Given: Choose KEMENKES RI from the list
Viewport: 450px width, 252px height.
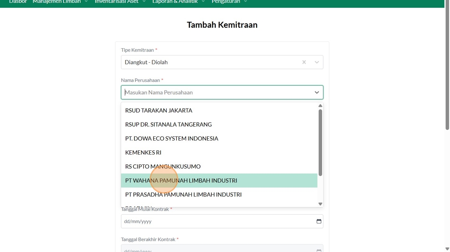Looking at the screenshot, I should click(x=219, y=152).
